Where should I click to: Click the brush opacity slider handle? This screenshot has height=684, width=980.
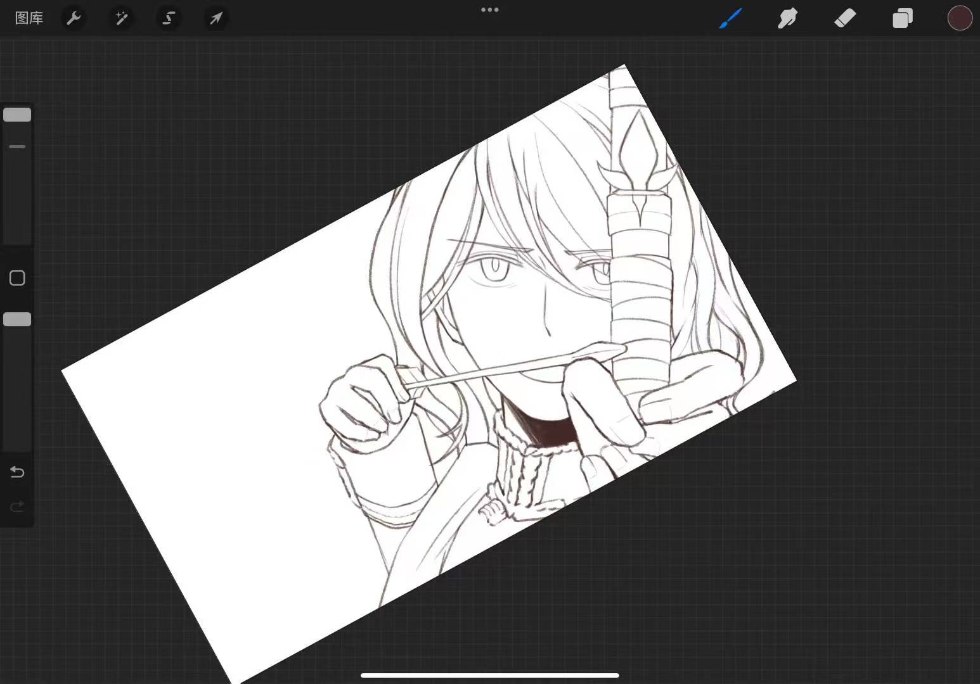tap(17, 319)
